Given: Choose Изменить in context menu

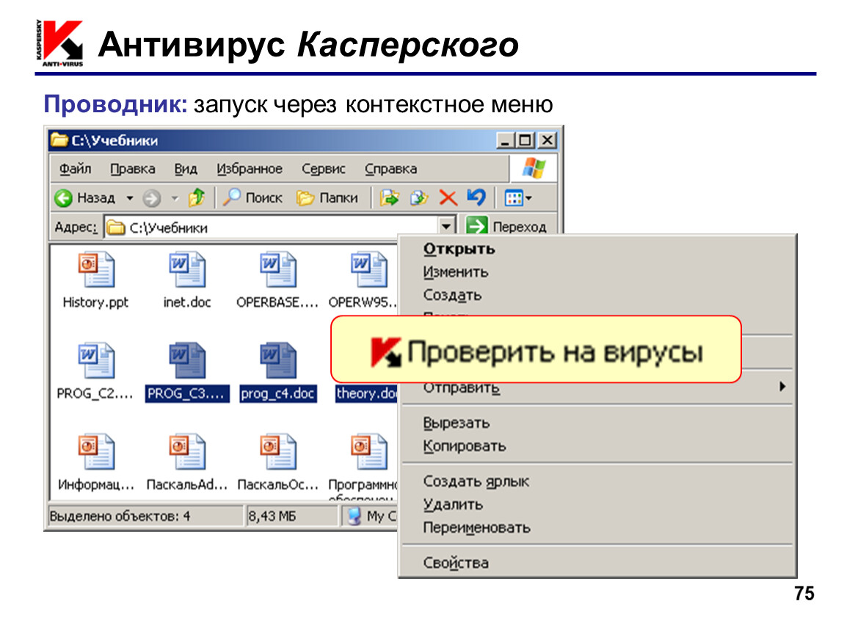Looking at the screenshot, I should 455,272.
